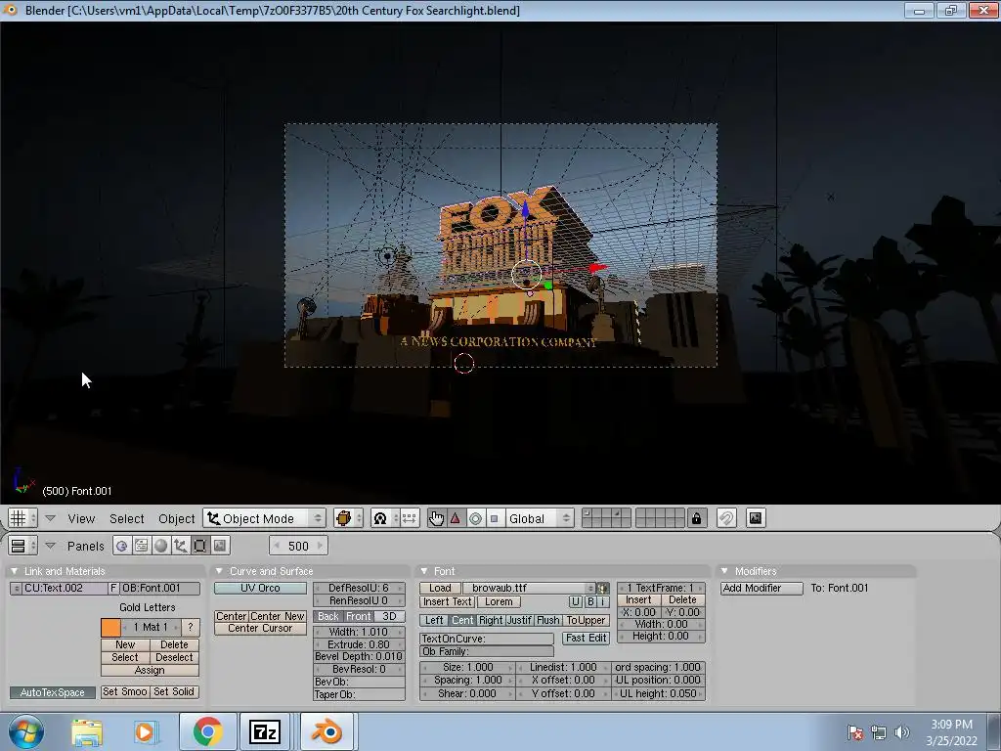Image resolution: width=1001 pixels, height=751 pixels.
Task: Open Windows Explorer from taskbar
Action: (x=86, y=732)
